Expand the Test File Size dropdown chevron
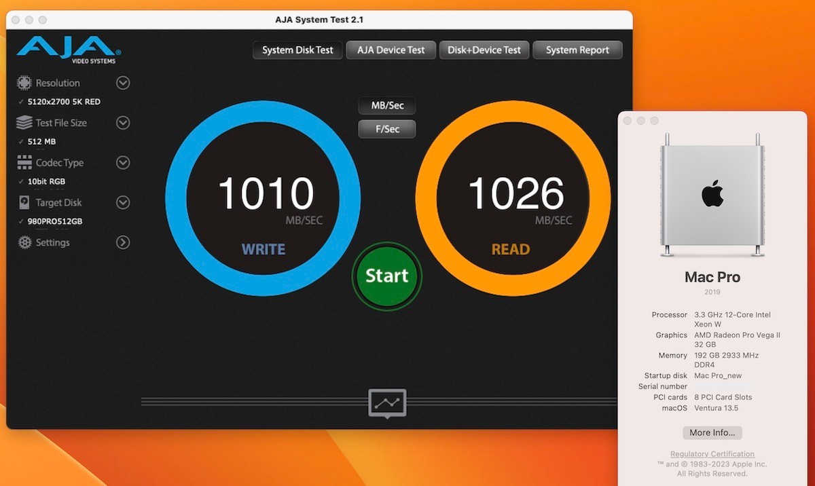The image size is (815, 486). coord(123,123)
